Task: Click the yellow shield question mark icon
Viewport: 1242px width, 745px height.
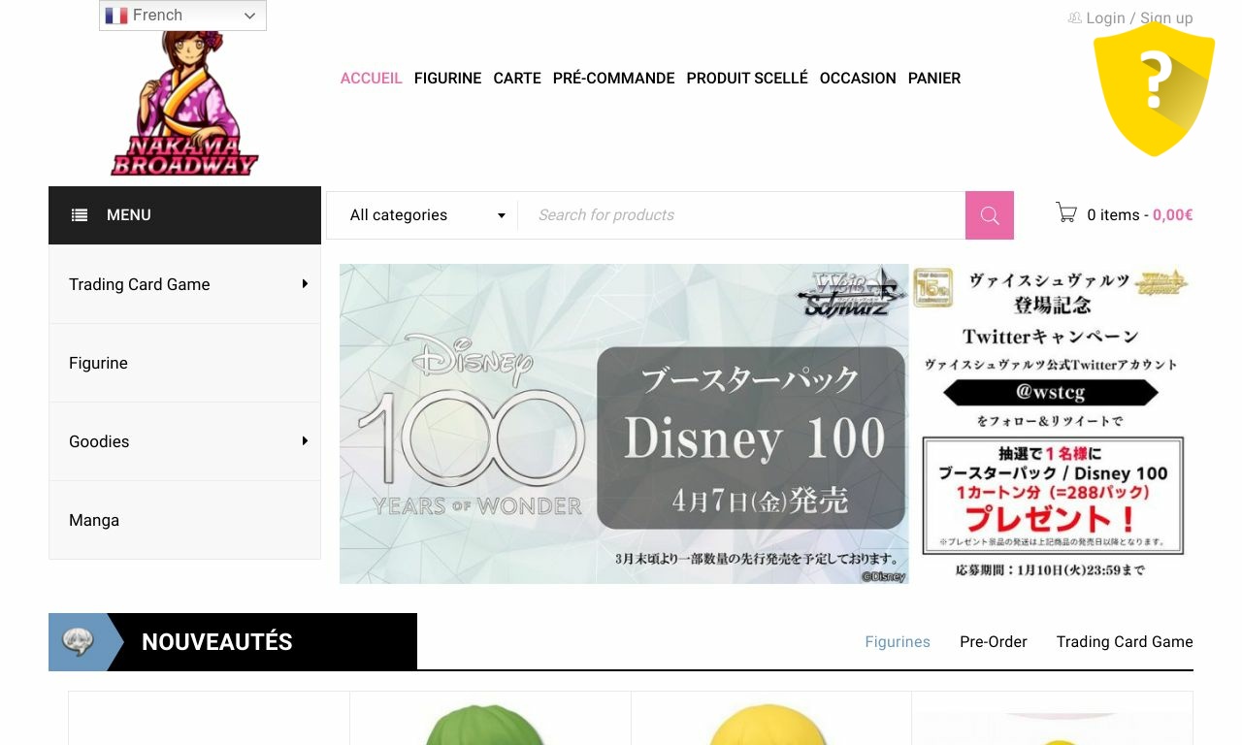Action: [1154, 88]
